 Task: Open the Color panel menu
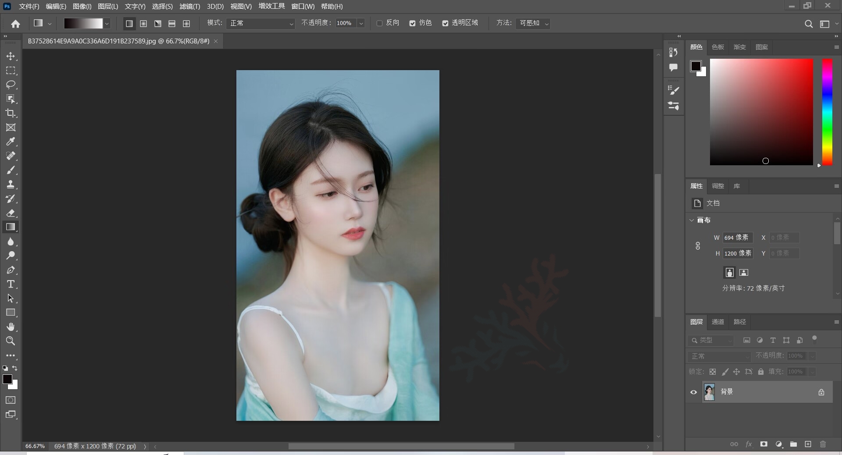pyautogui.click(x=836, y=47)
